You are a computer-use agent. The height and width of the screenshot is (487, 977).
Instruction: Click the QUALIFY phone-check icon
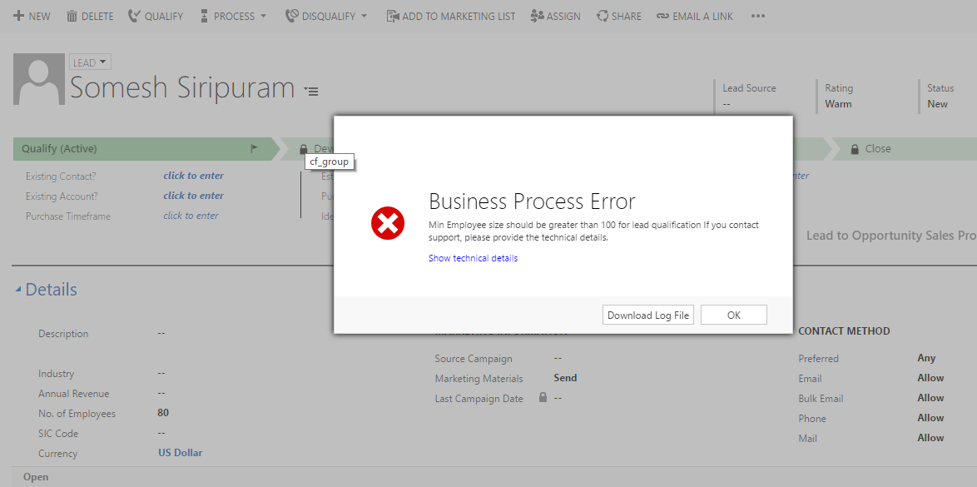pyautogui.click(x=134, y=16)
